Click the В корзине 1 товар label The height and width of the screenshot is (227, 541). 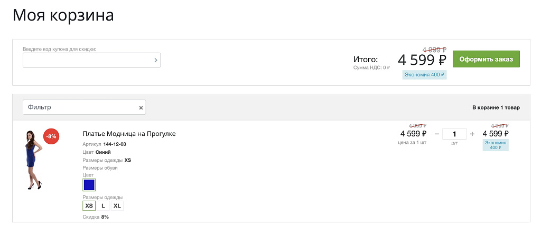[496, 107]
